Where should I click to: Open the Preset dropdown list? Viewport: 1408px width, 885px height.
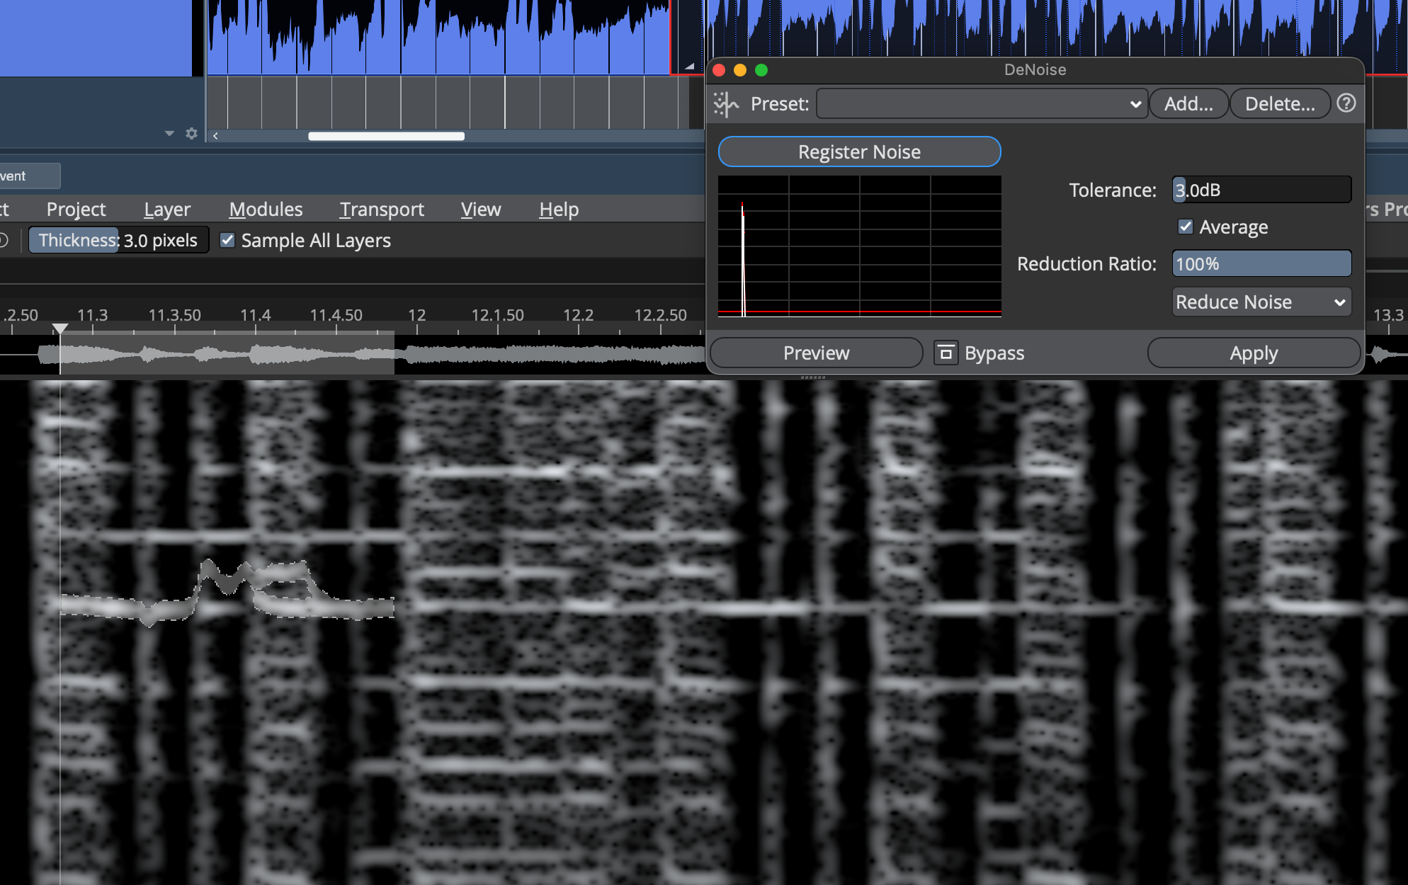(x=982, y=104)
